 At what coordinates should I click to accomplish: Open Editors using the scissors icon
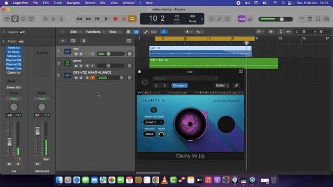(61, 19)
